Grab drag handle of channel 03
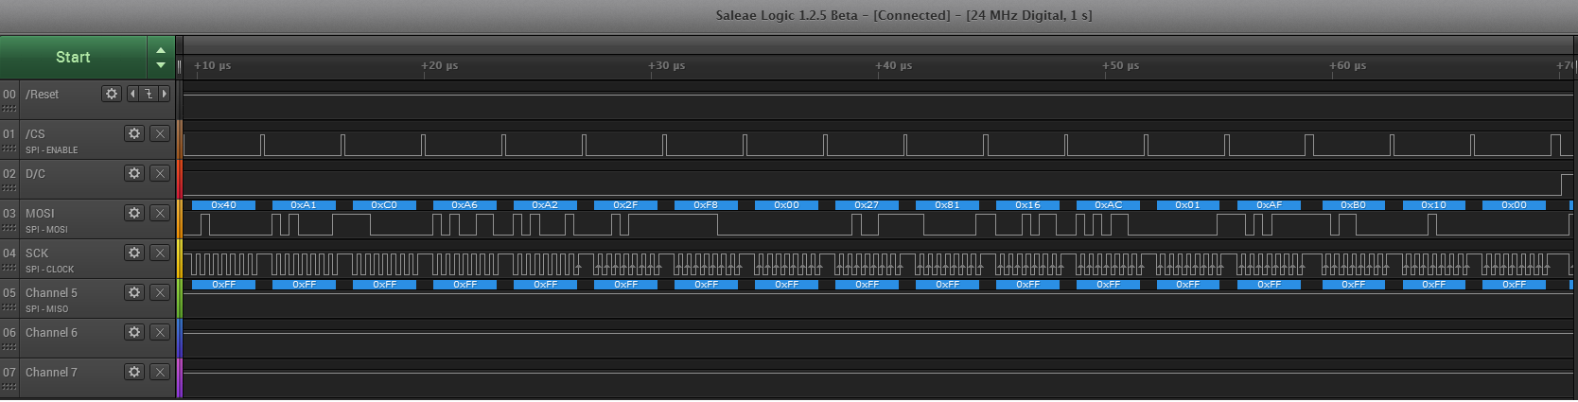This screenshot has height=402, width=1578. [x=9, y=228]
